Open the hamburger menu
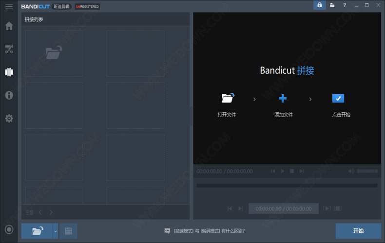Viewport: 385px width, 243px height. click(x=9, y=7)
